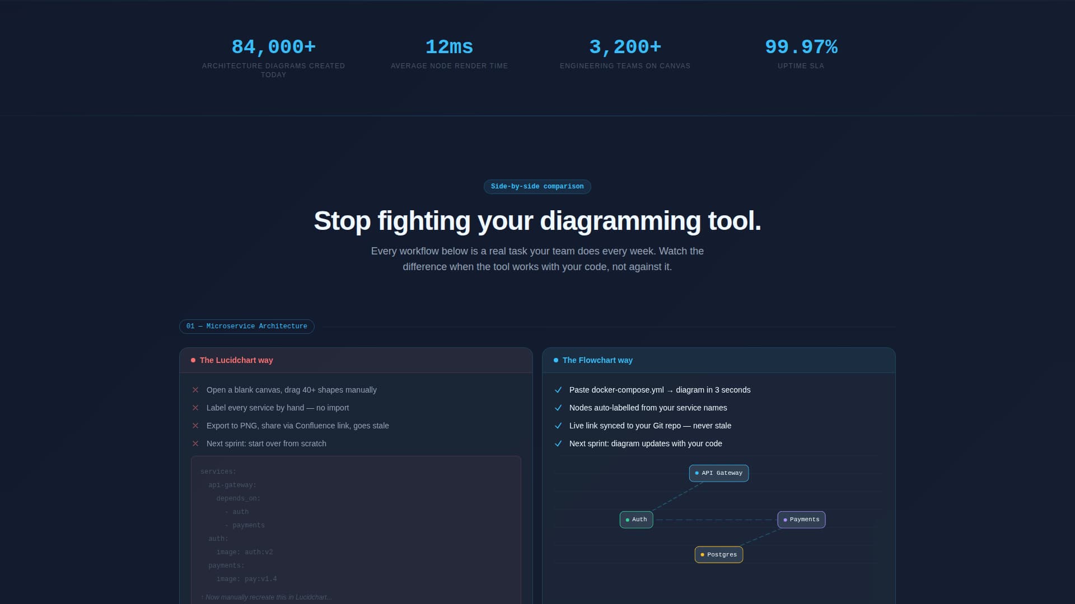Click checkmark beside Next sprint diagram updates
The height and width of the screenshot is (604, 1075).
pos(558,443)
